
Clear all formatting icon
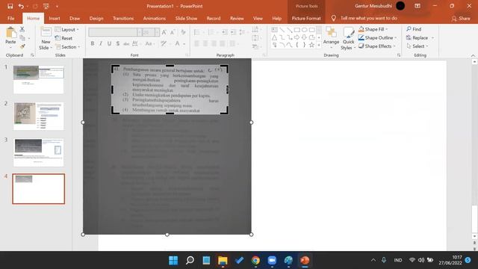pos(183,32)
